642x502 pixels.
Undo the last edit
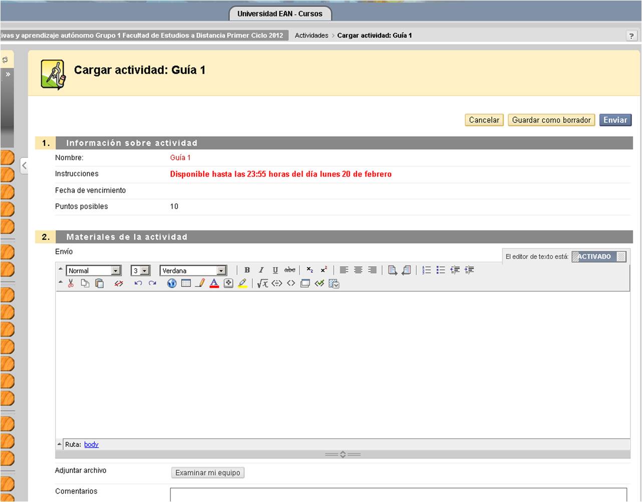138,284
